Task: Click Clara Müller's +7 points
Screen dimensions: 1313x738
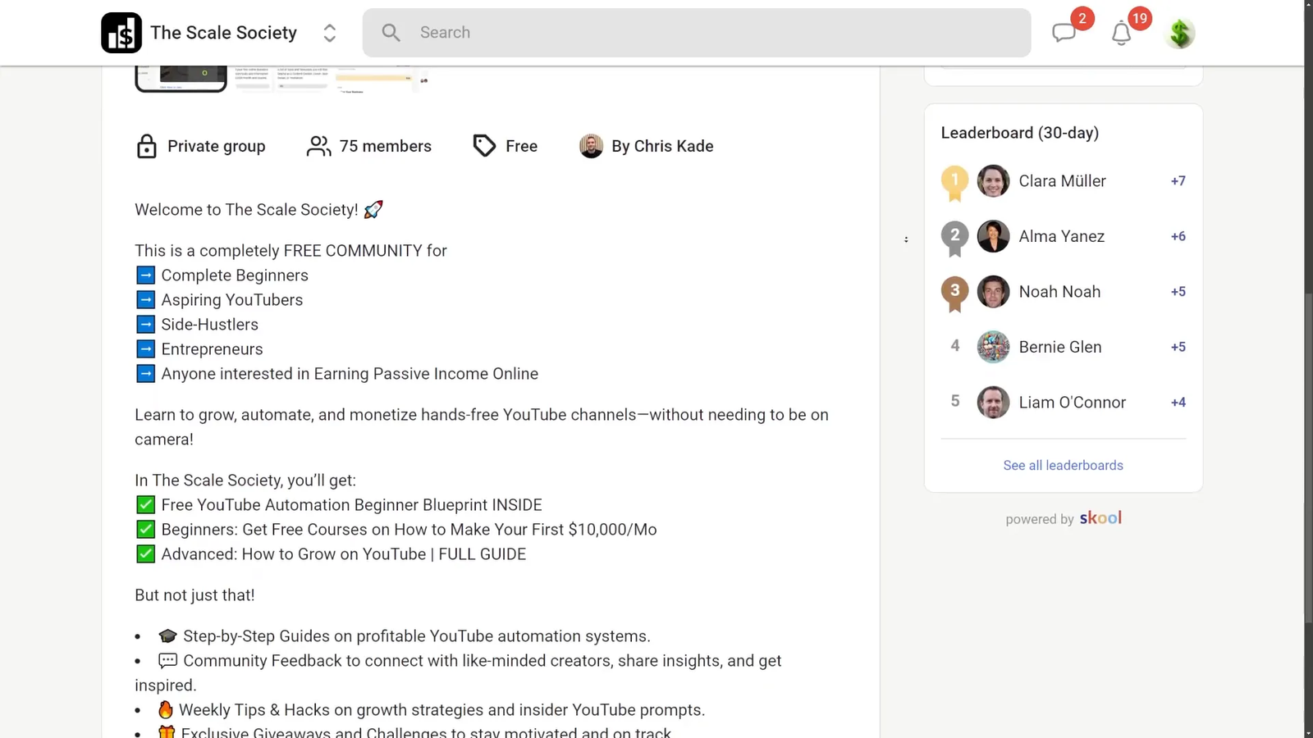Action: (1178, 180)
